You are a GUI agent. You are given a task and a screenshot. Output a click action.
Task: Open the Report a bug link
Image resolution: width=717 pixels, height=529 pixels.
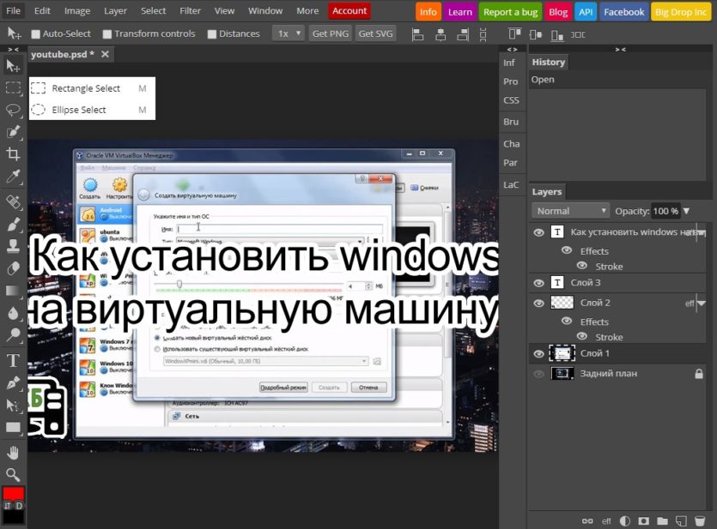click(510, 12)
